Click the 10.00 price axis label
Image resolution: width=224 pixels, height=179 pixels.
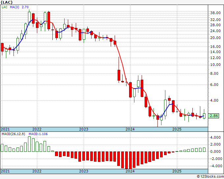(x=215, y=65)
